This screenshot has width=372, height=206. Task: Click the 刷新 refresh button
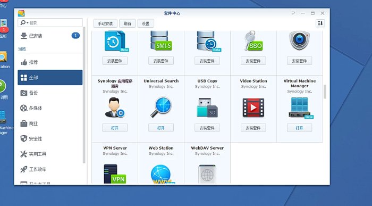[128, 23]
